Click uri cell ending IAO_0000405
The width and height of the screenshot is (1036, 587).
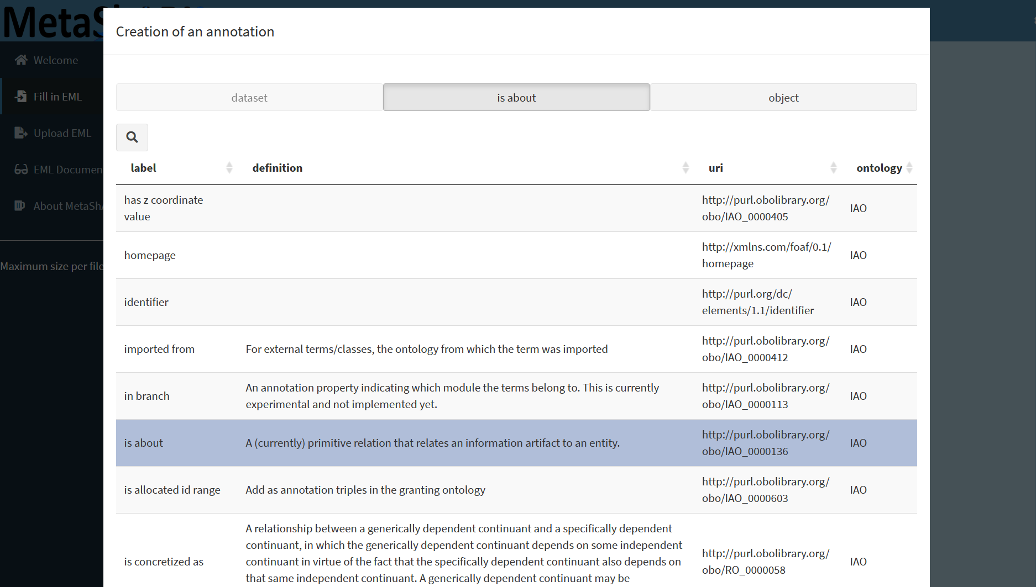[x=768, y=208]
